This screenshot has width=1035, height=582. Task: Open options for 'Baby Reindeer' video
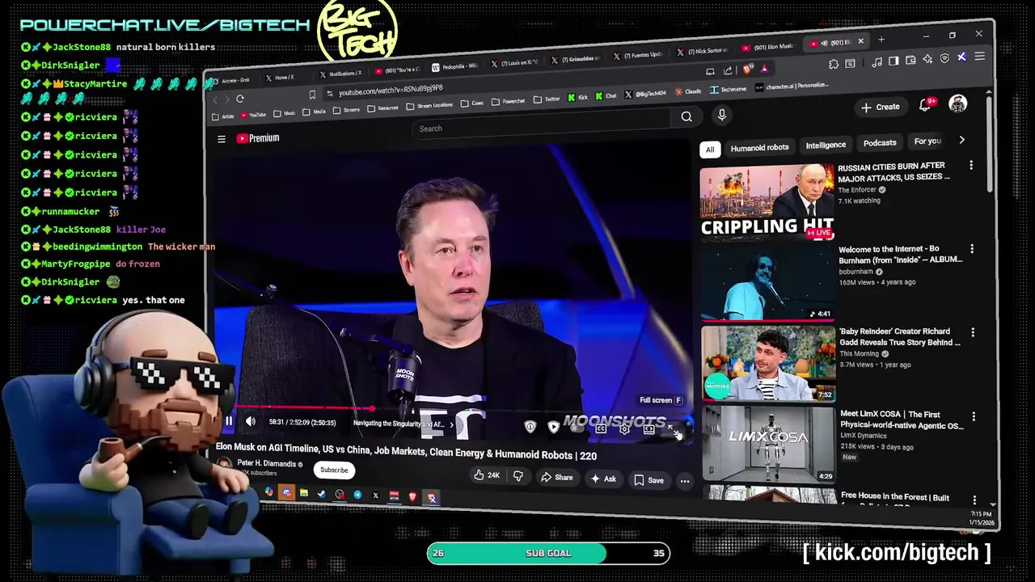pyautogui.click(x=973, y=332)
